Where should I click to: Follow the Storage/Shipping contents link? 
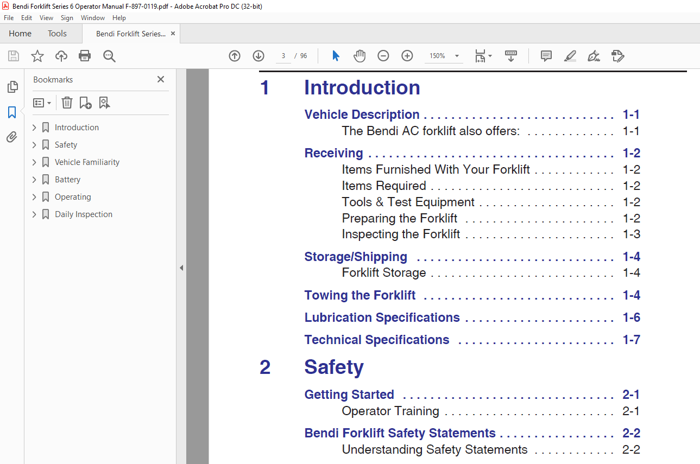(356, 257)
